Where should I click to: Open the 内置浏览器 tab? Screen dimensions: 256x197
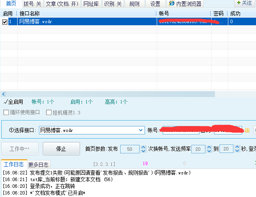185,4
